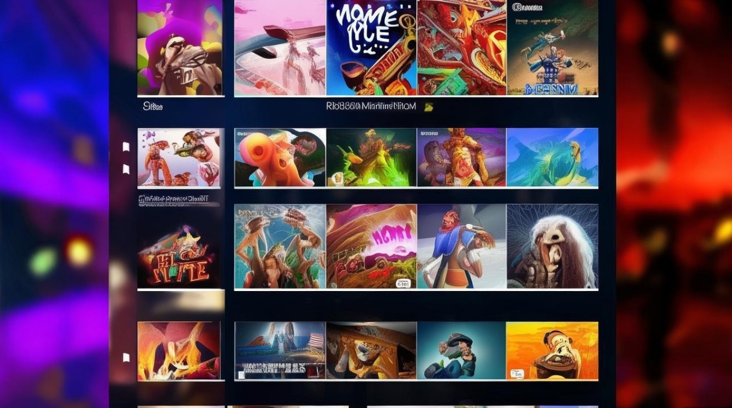Viewport: 732px width, 408px height.
Task: Click the small badge on the pink graffiti thumbnail
Action: [x=403, y=283]
